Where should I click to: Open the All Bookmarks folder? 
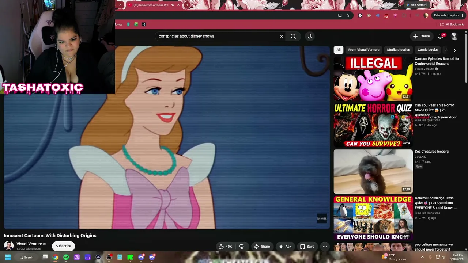452,24
